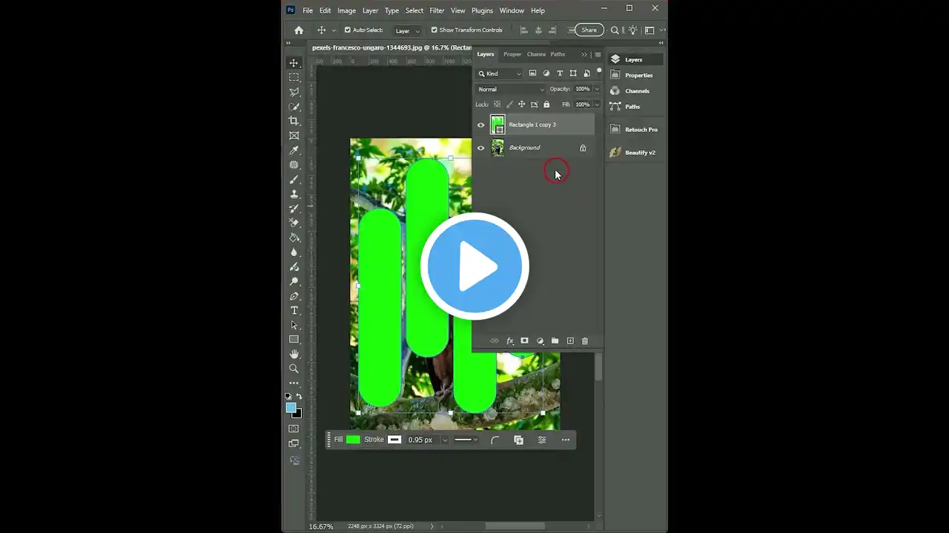Add a layer mask to the selected layer

pyautogui.click(x=524, y=341)
